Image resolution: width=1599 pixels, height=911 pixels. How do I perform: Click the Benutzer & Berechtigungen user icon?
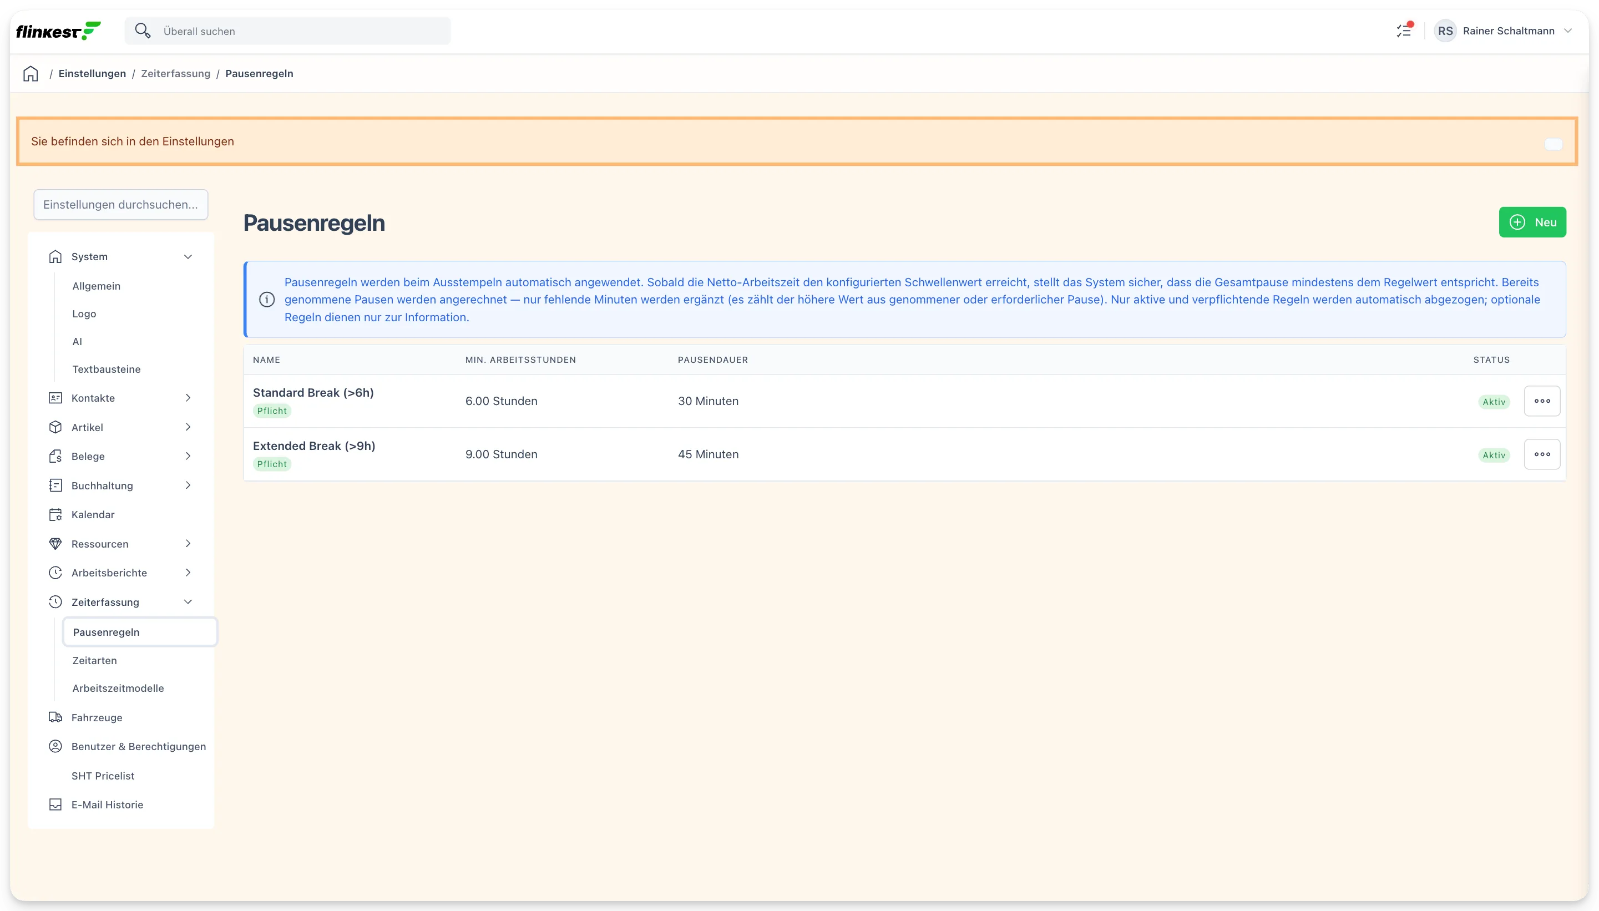55,746
